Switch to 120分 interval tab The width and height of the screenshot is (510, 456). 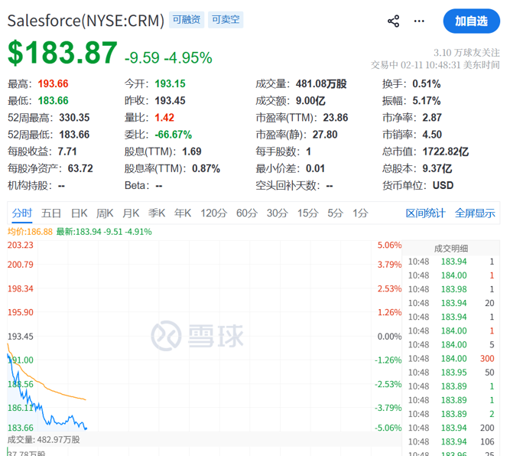coord(213,213)
